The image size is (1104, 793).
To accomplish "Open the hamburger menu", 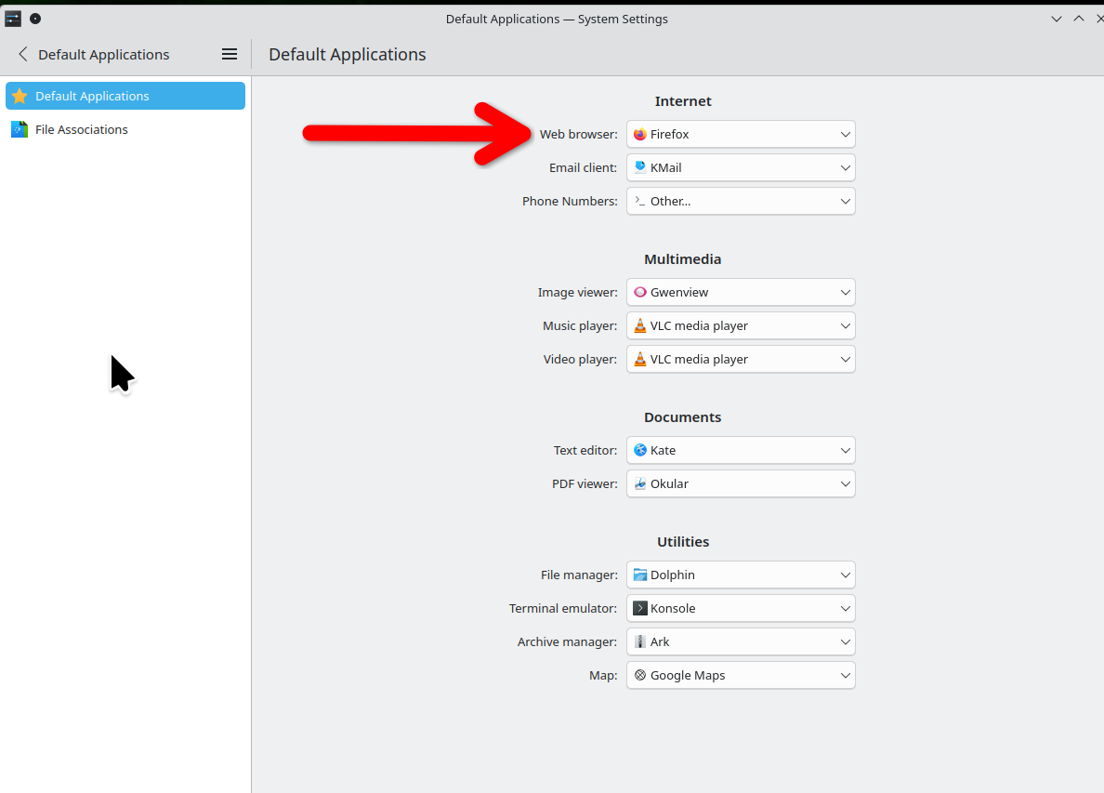I will [x=230, y=55].
